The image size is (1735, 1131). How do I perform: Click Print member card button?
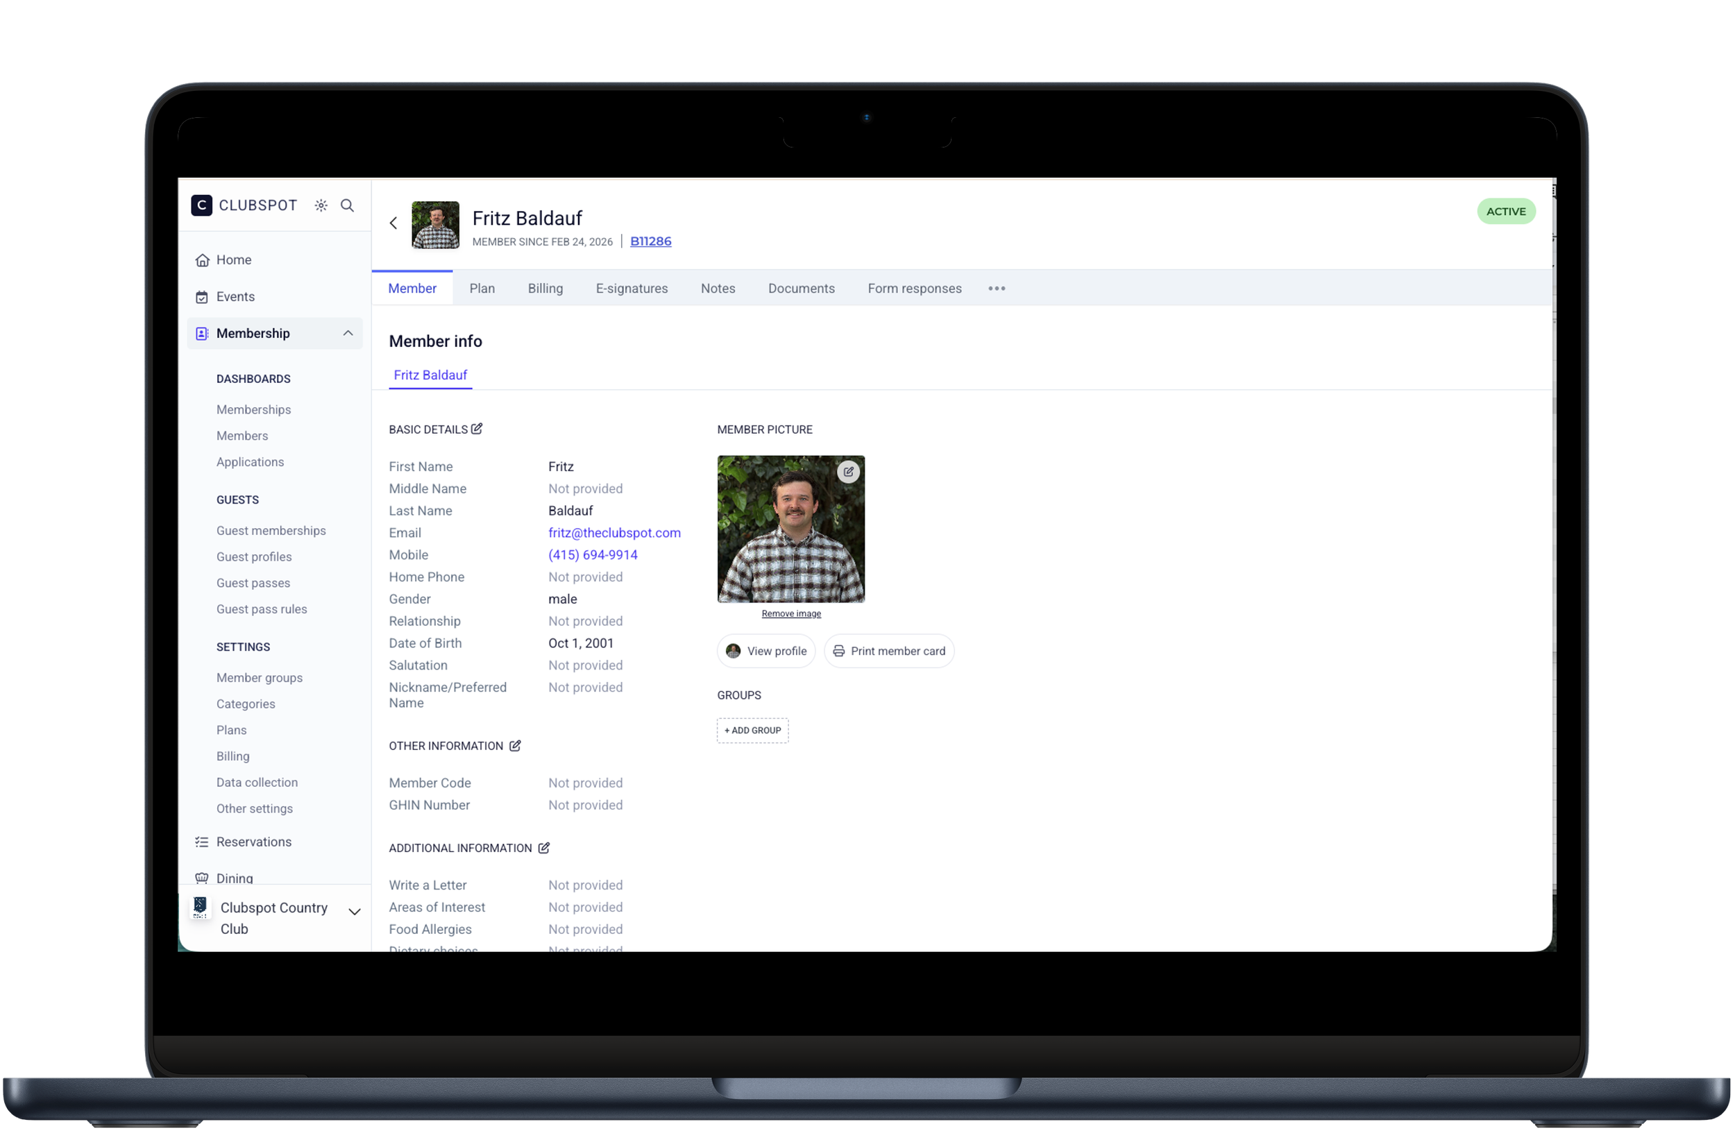pos(888,651)
